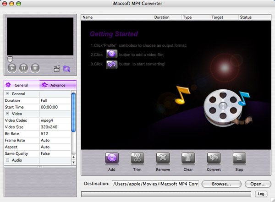Stop the preview player
This screenshot has height=202, width=275.
pyautogui.click(x=35, y=68)
